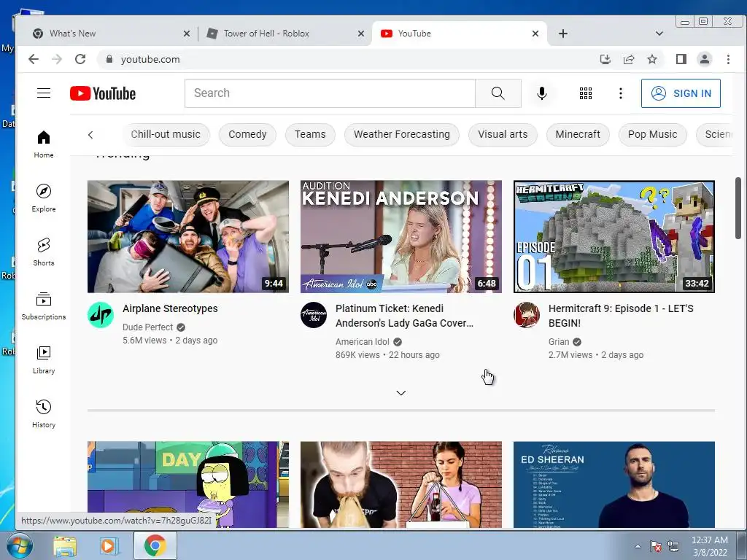Visit the Dude Perfect channel name

[147, 327]
